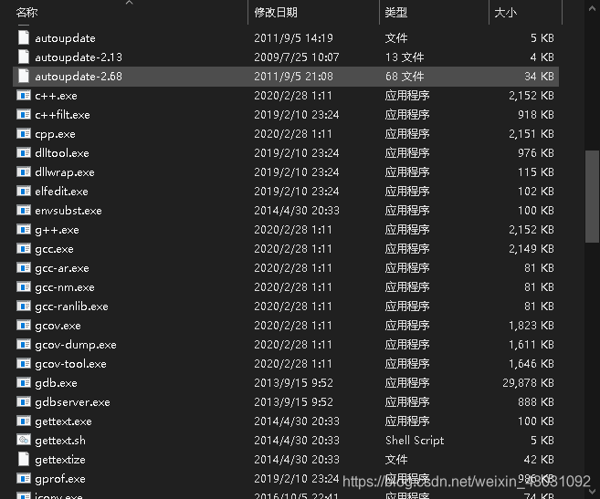The height and width of the screenshot is (499, 600).
Task: Click the envsubst.exe application icon
Action: 24,210
